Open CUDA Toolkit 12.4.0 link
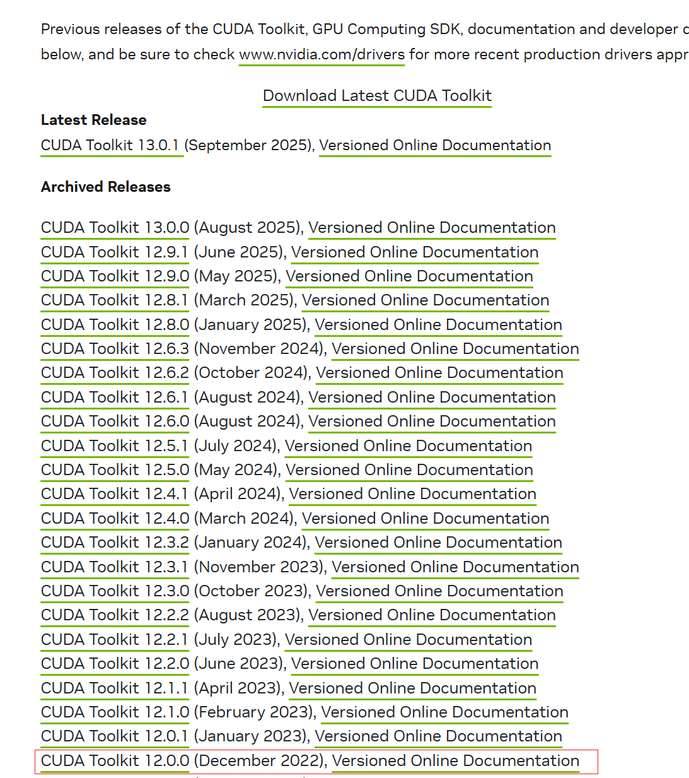689x778 pixels. click(115, 519)
